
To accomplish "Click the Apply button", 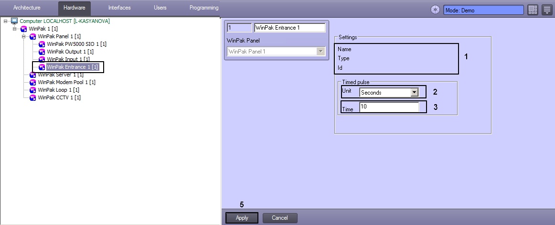I will pos(242,218).
